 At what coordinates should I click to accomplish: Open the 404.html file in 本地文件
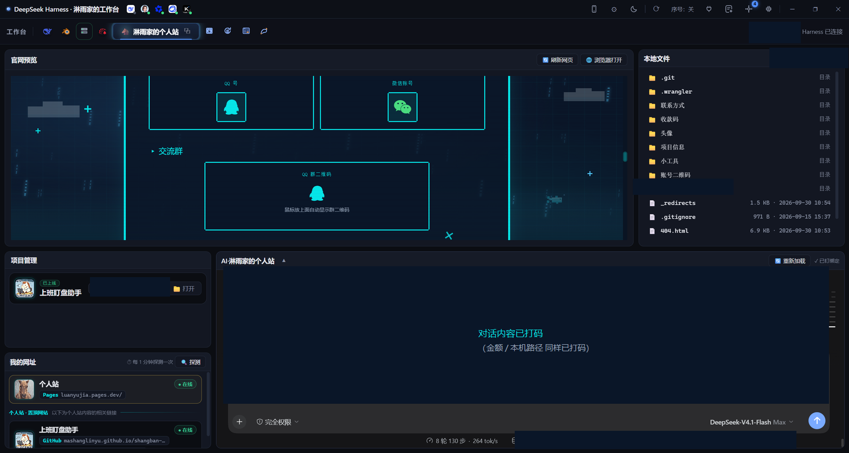coord(739,231)
